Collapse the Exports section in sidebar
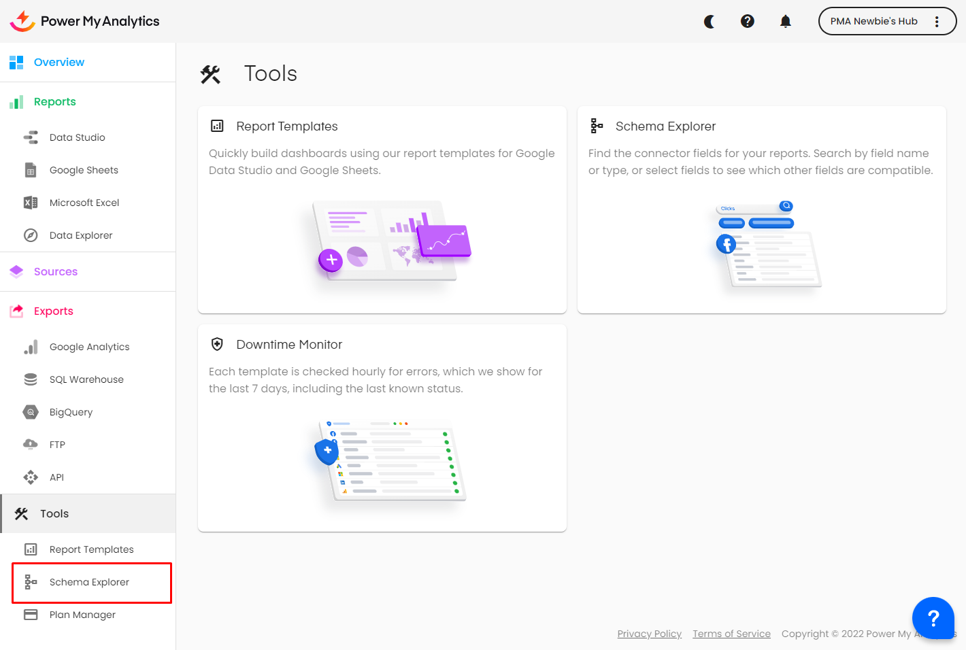The width and height of the screenshot is (966, 650). pyautogui.click(x=54, y=311)
